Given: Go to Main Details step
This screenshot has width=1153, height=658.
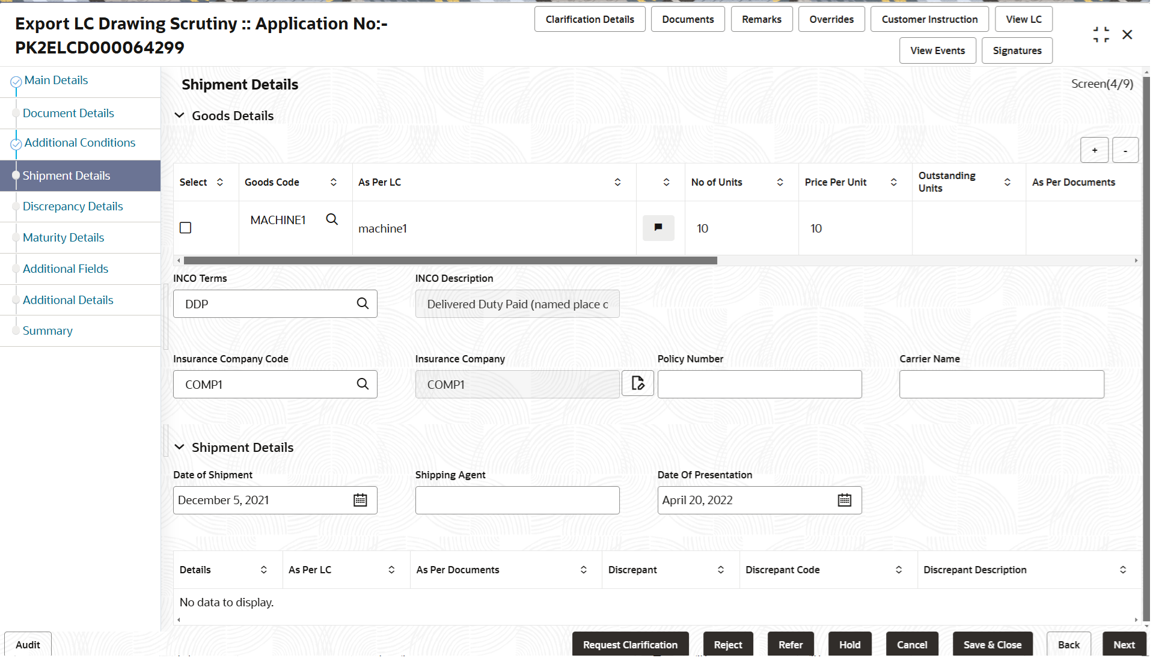Looking at the screenshot, I should pos(56,80).
